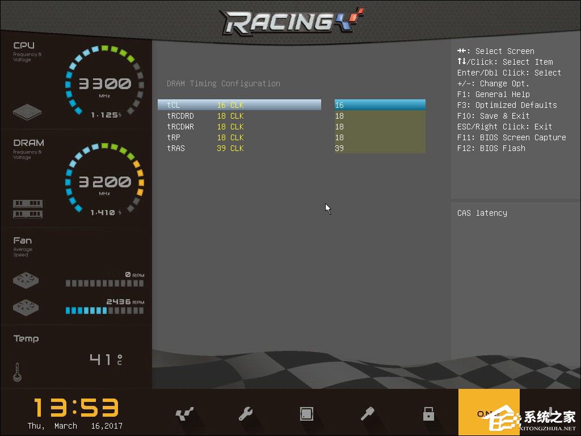Click the CPU chip icon in sidebar
The height and width of the screenshot is (436, 581).
tap(28, 111)
